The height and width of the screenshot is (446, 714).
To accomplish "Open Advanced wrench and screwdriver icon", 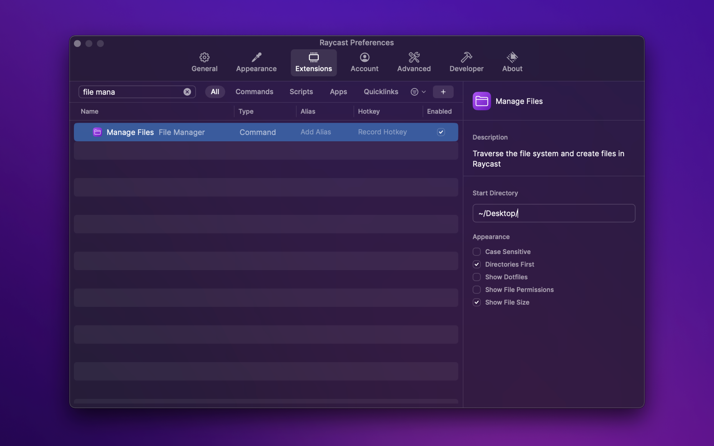I will pos(414,57).
